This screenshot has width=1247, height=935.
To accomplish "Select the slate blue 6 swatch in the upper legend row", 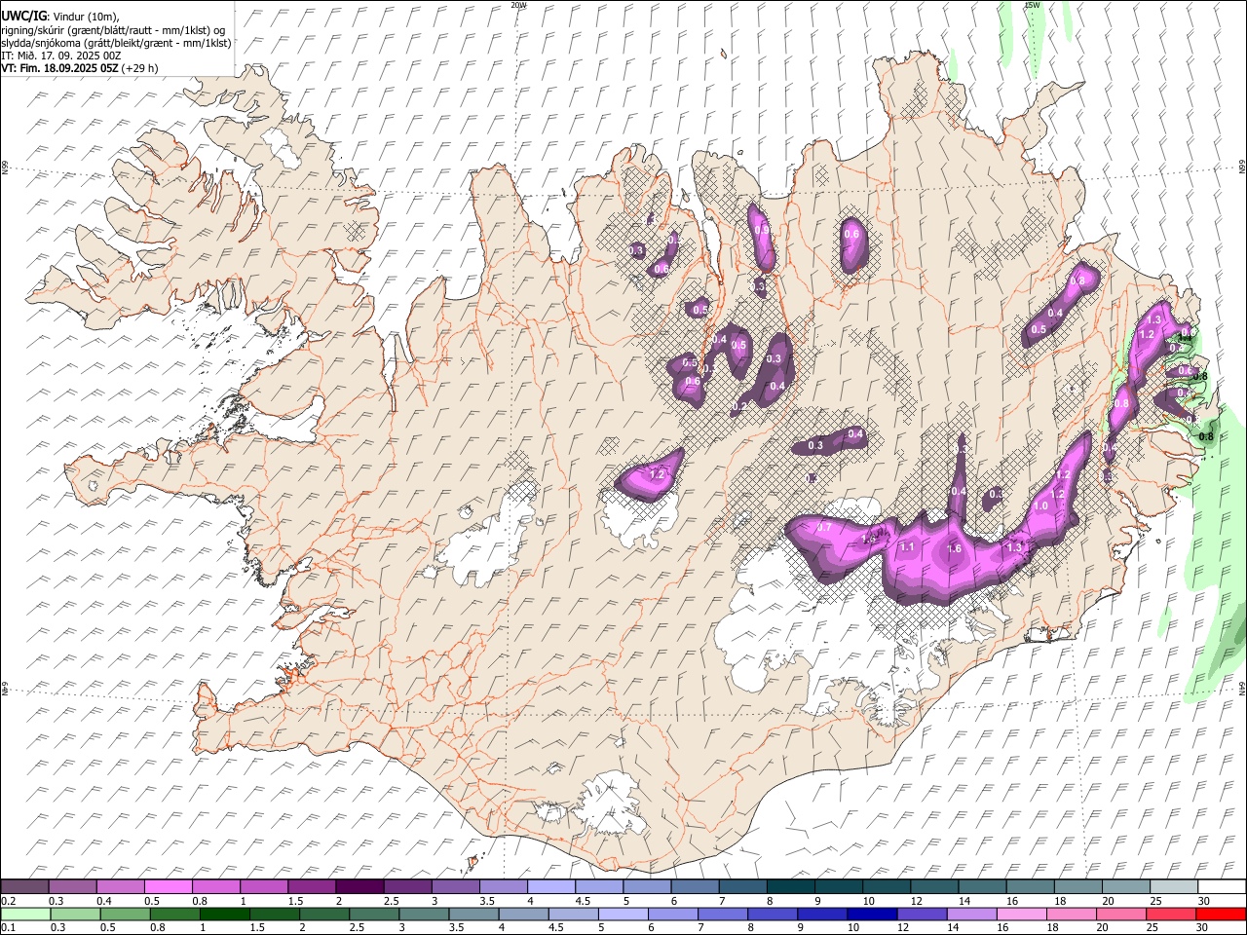I will (x=695, y=886).
